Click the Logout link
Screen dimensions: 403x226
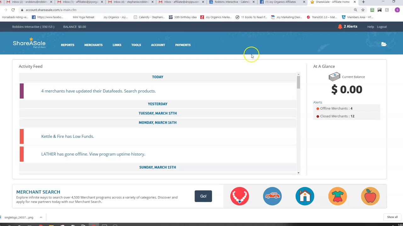click(382, 27)
